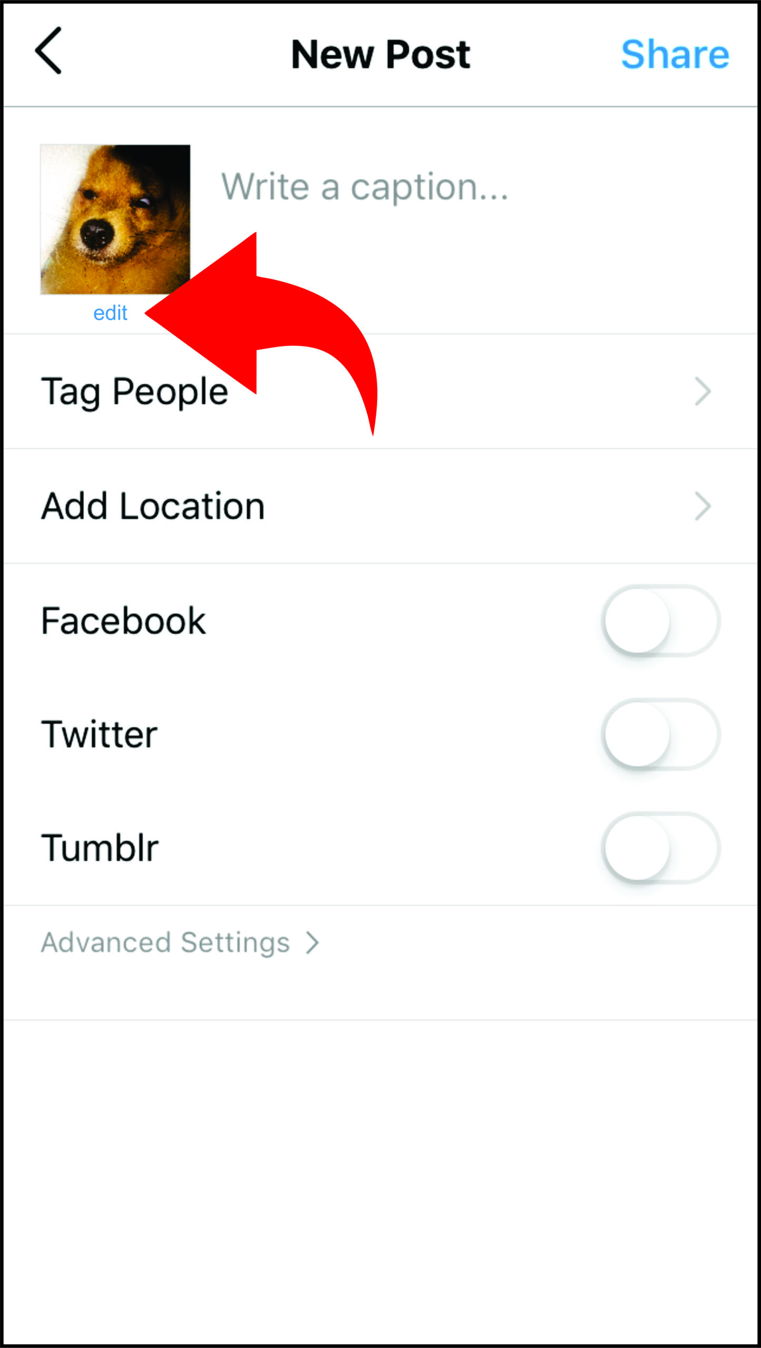Select the Twitter label text
The image size is (761, 1348).
[99, 735]
